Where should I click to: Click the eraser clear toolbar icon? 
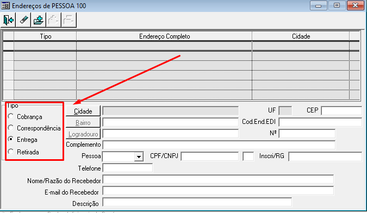click(x=23, y=20)
